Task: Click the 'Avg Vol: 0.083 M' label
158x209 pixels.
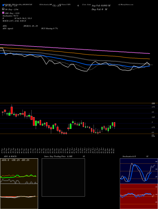Action: (101, 6)
